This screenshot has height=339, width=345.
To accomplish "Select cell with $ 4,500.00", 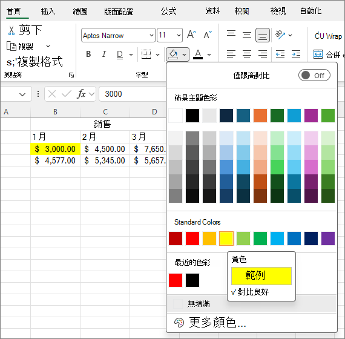I will pyautogui.click(x=105, y=149).
